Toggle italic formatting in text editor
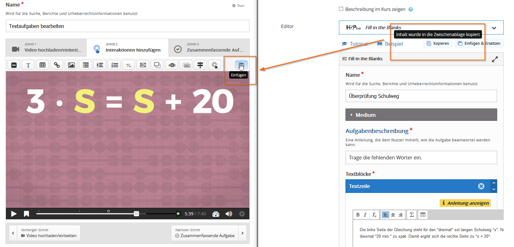 [365, 215]
